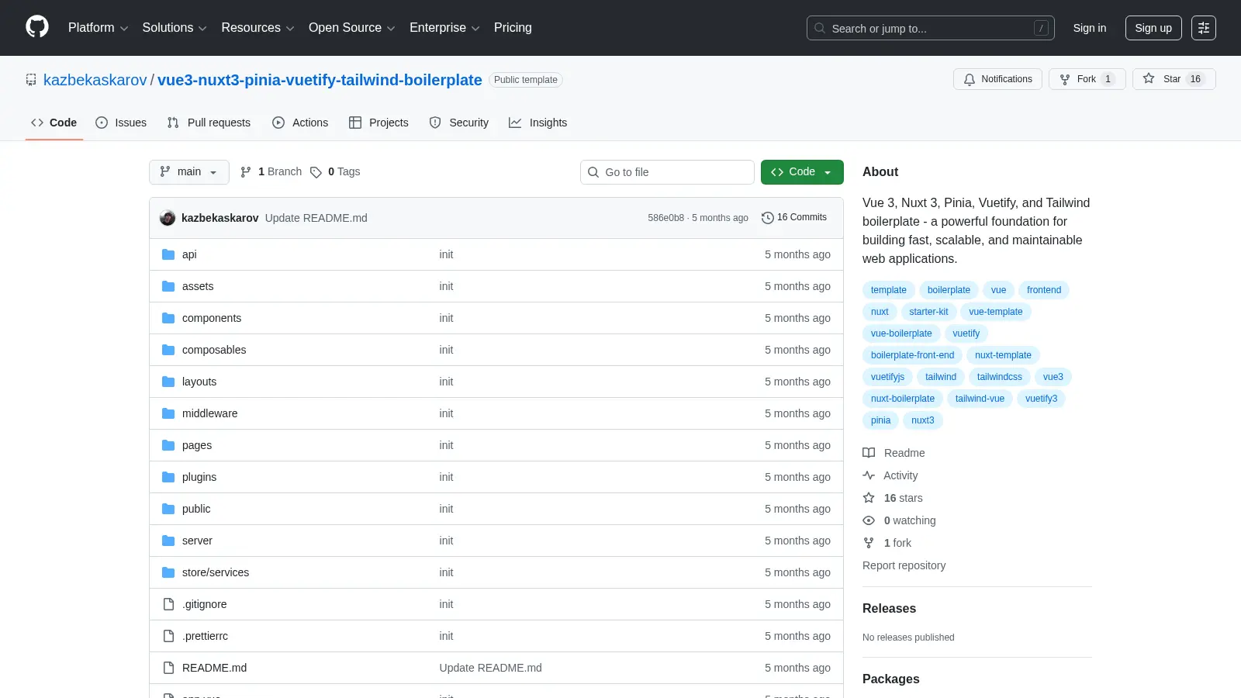Viewport: 1241px width, 698px height.
Task: Click Report repository link
Action: click(x=904, y=565)
